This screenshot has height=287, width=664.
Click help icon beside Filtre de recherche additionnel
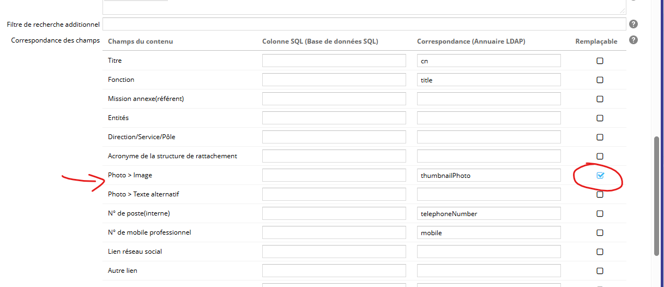(633, 24)
